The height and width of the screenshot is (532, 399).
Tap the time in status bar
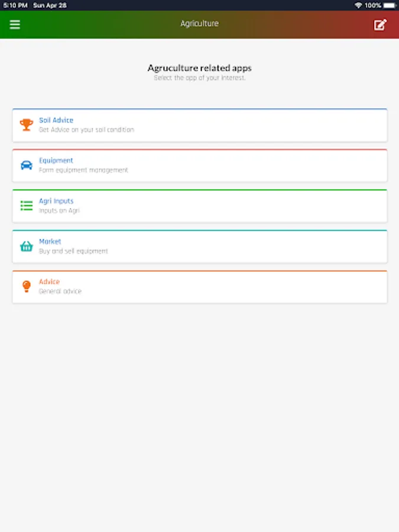[14, 5]
